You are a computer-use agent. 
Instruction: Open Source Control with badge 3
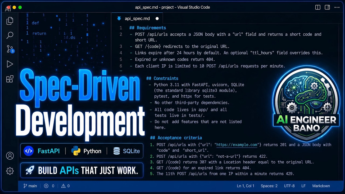pyautogui.click(x=10, y=49)
